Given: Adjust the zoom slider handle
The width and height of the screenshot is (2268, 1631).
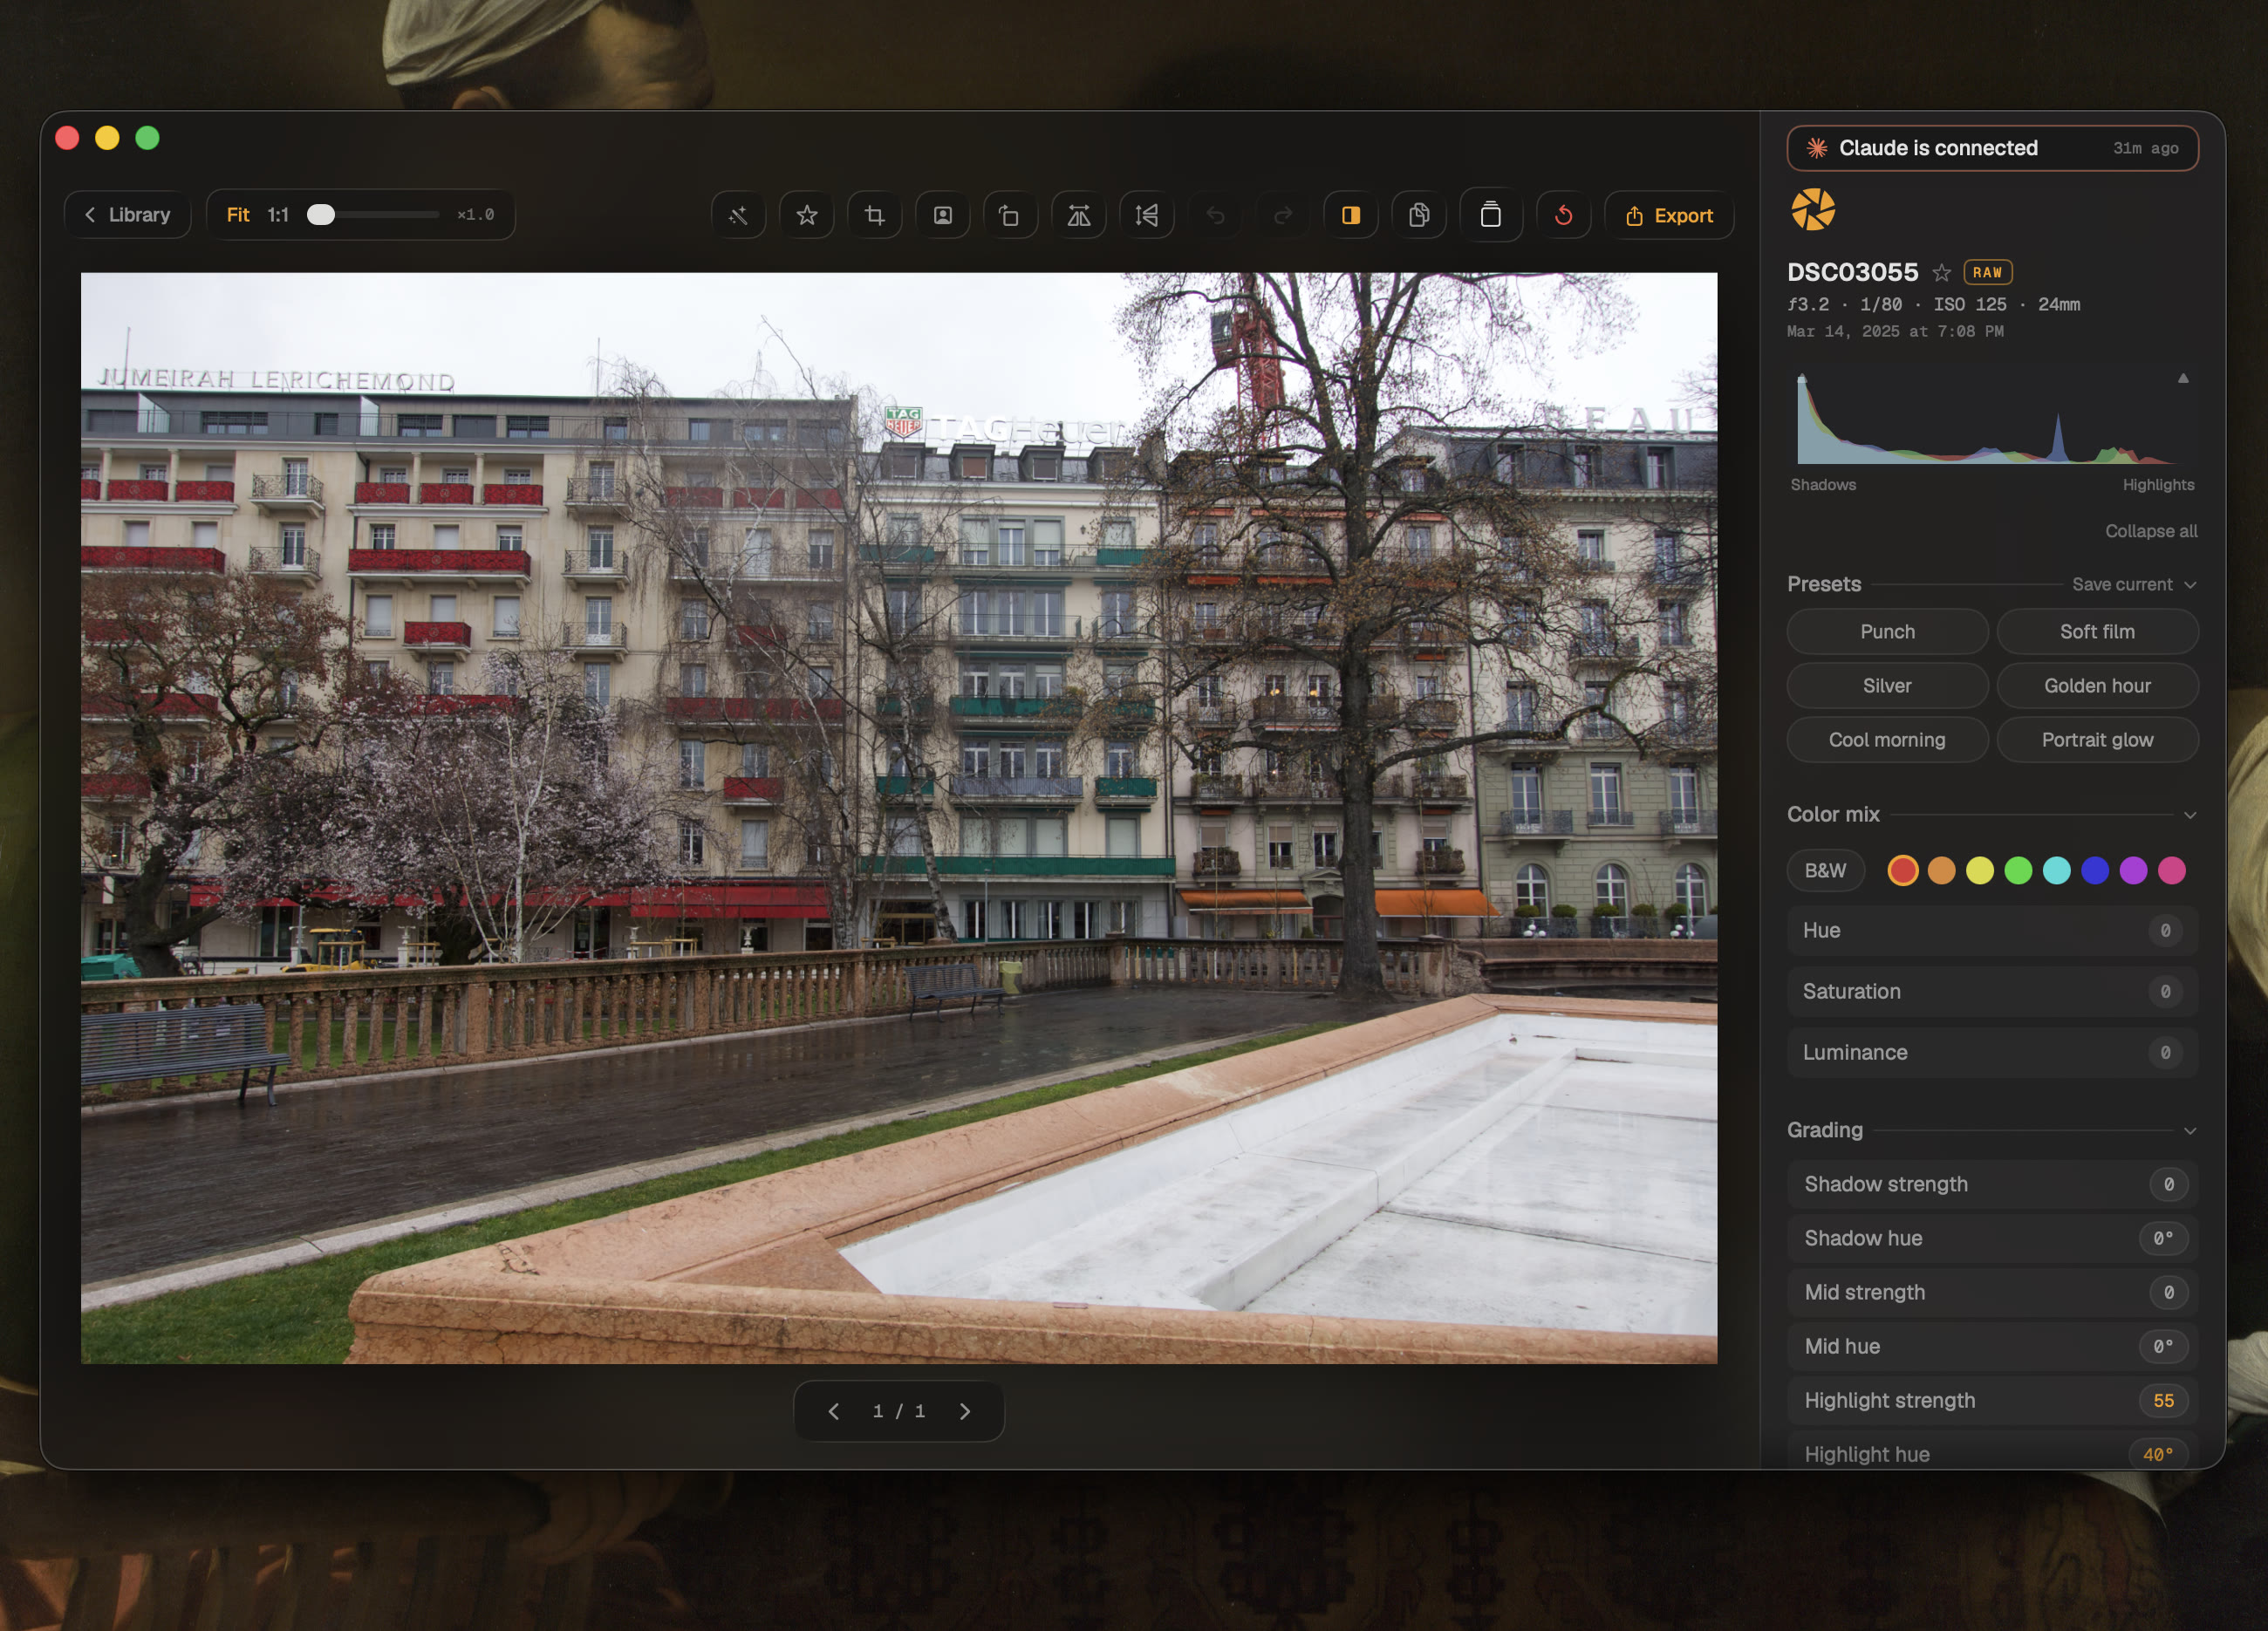Looking at the screenshot, I should point(320,215).
